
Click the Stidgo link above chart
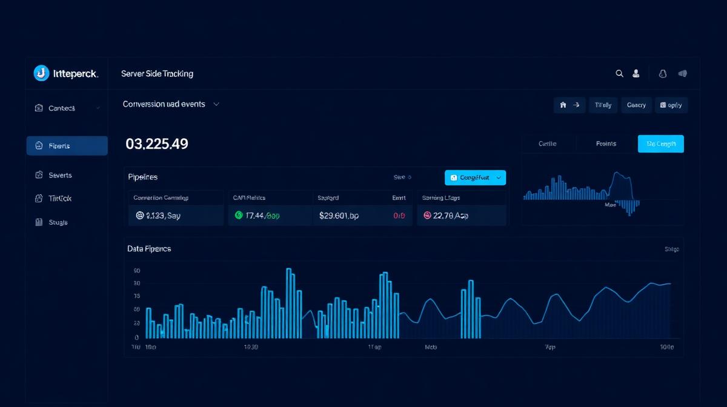(x=672, y=249)
